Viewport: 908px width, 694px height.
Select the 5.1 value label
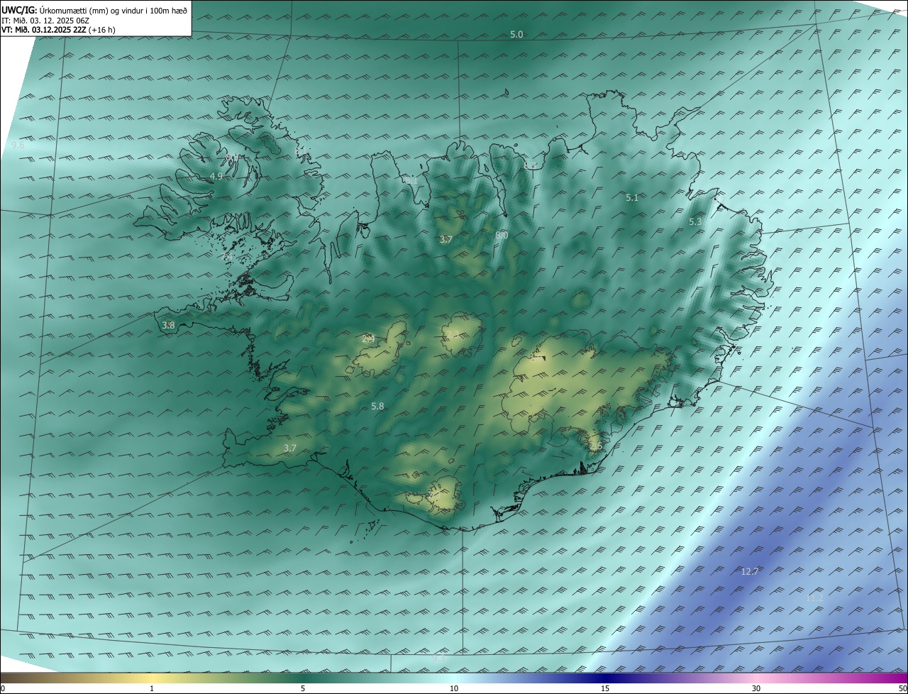(x=632, y=198)
